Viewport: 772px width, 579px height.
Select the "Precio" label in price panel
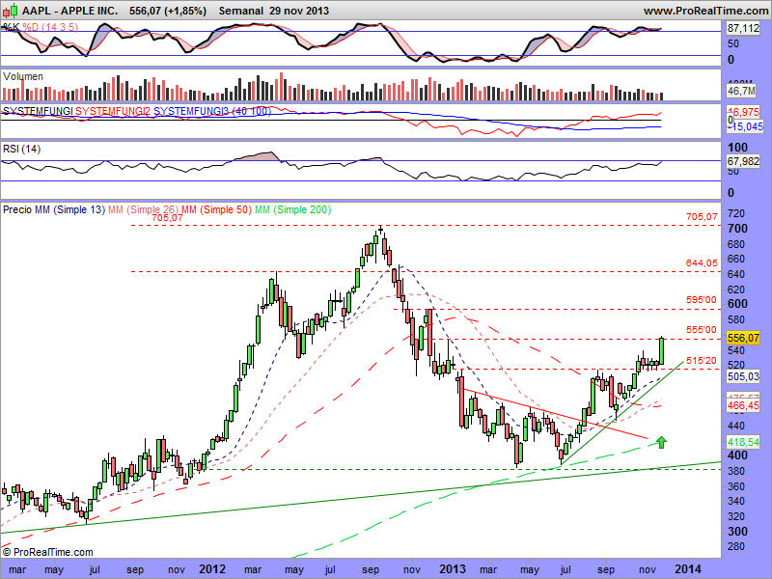(x=17, y=209)
